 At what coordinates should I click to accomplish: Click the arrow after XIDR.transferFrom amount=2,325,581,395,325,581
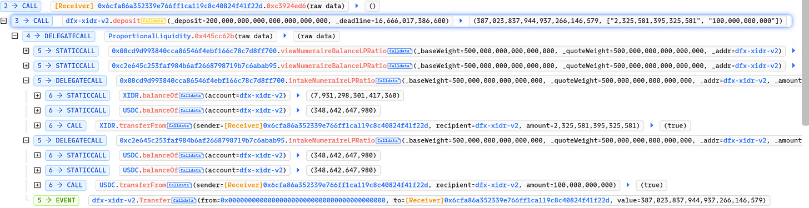[652, 125]
